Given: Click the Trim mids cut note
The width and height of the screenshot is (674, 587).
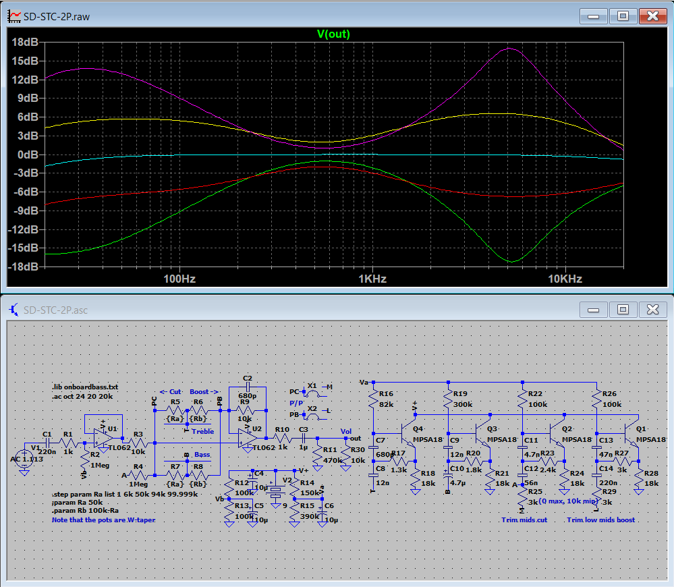Looking at the screenshot, I should coord(524,520).
